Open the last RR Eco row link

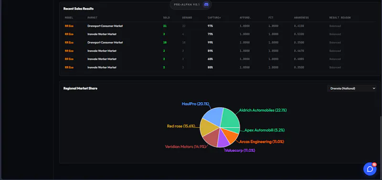point(69,67)
